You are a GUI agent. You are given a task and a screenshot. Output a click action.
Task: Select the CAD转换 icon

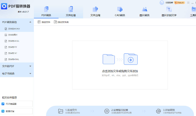120,9
